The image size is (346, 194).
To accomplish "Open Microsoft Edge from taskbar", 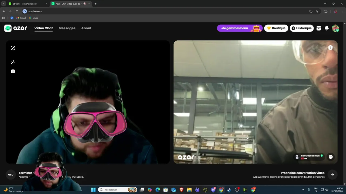I will 158,190.
